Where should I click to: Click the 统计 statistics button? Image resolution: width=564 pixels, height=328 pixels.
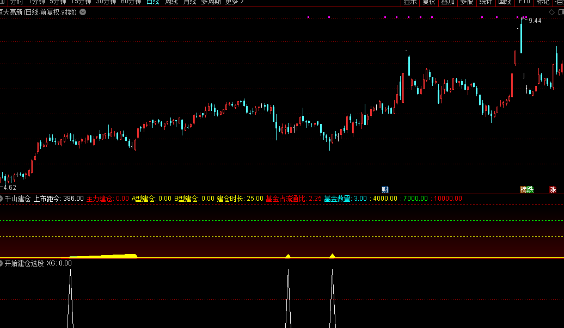(486, 2)
